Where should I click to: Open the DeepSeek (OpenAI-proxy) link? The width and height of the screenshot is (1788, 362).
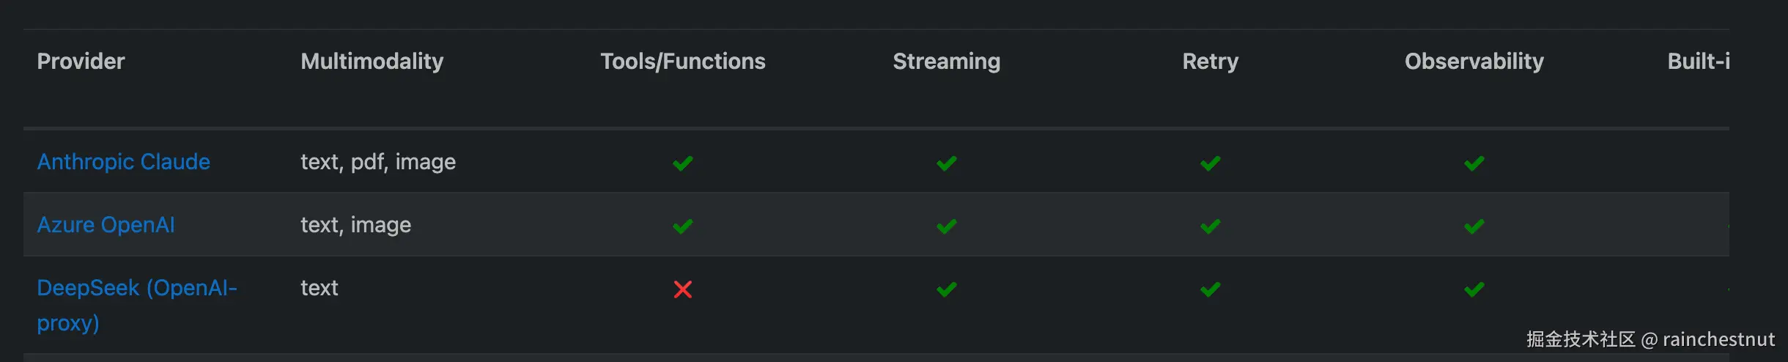(x=137, y=289)
